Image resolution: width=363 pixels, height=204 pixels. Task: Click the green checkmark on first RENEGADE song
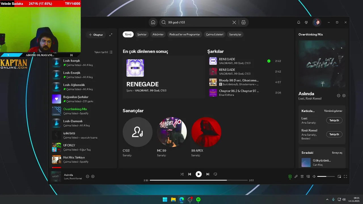tap(269, 61)
